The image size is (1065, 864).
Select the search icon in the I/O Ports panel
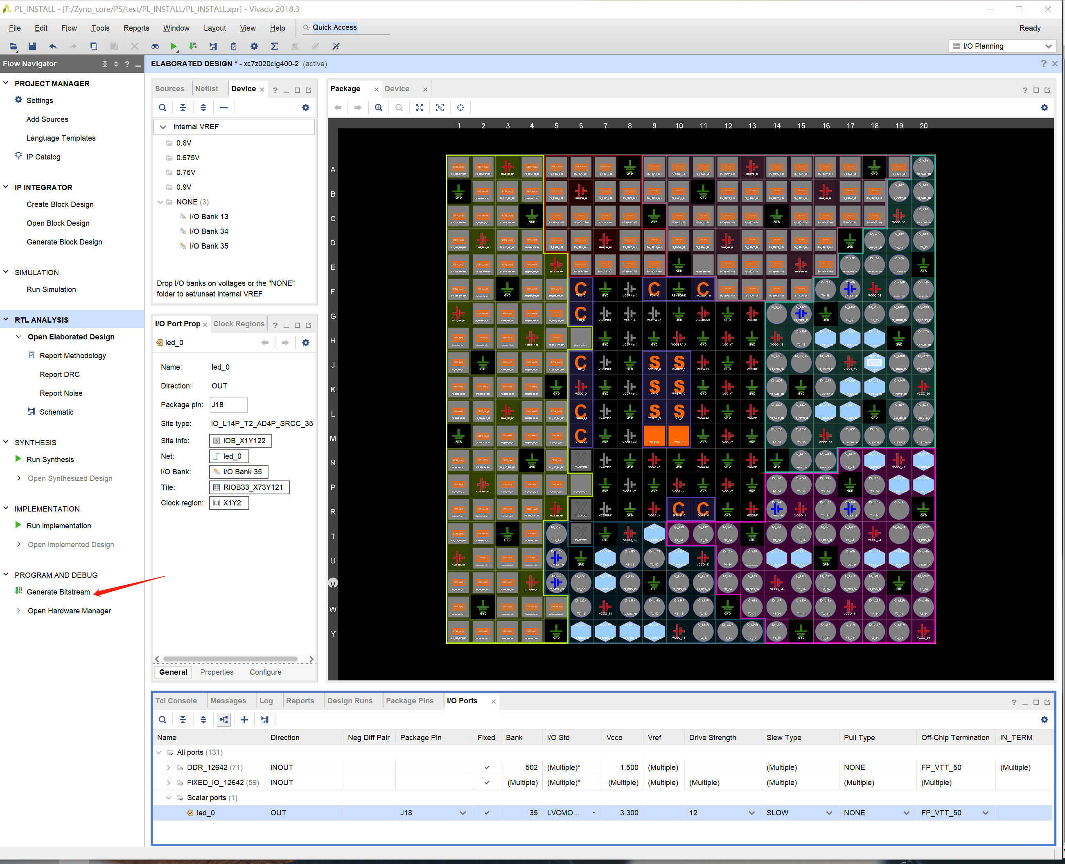point(162,720)
